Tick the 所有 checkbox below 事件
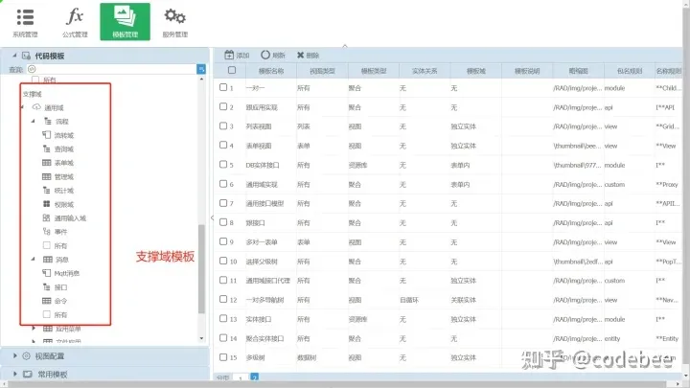Screen dimensions: 690x388 coord(47,245)
